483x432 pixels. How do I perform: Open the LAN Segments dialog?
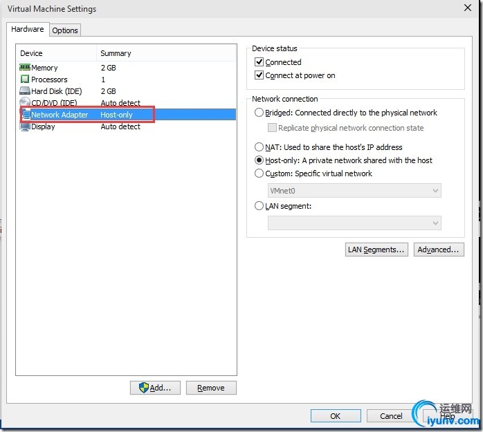click(x=376, y=250)
